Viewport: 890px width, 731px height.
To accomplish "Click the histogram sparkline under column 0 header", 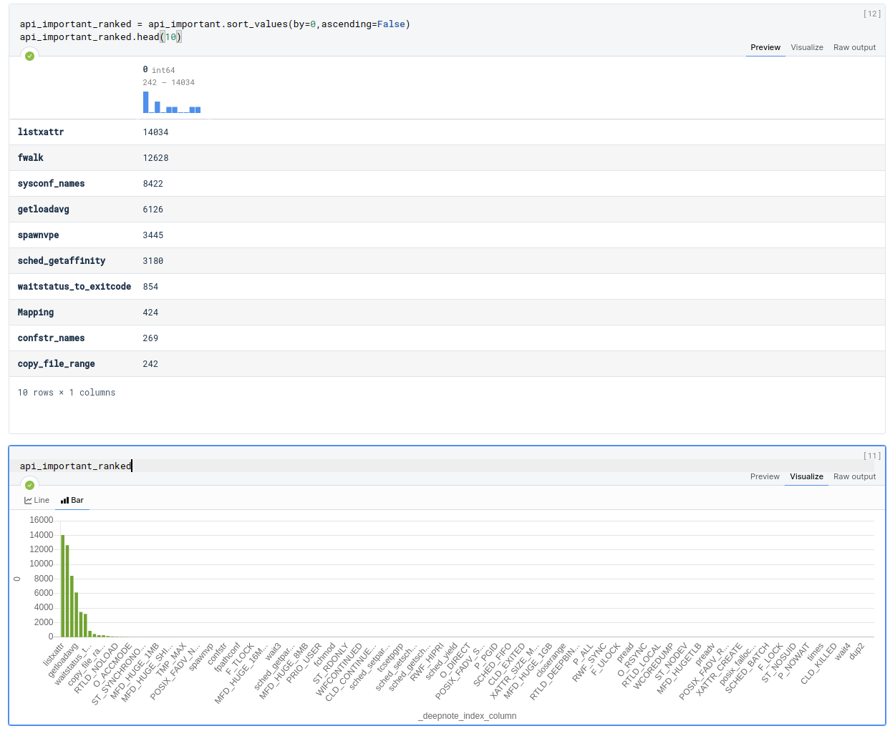I will [x=171, y=104].
